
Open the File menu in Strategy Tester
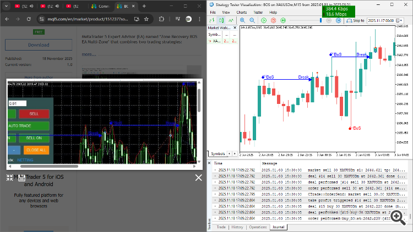click(213, 12)
